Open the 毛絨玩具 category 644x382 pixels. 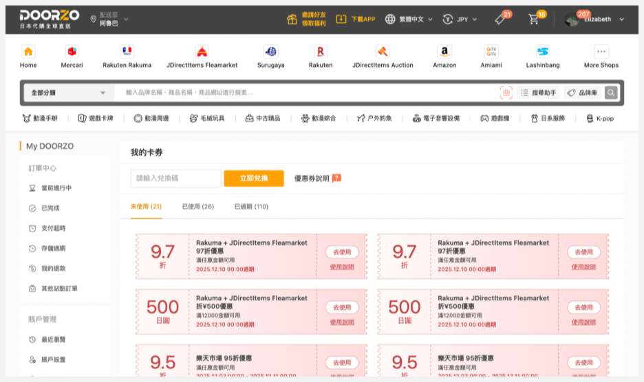tap(207, 118)
